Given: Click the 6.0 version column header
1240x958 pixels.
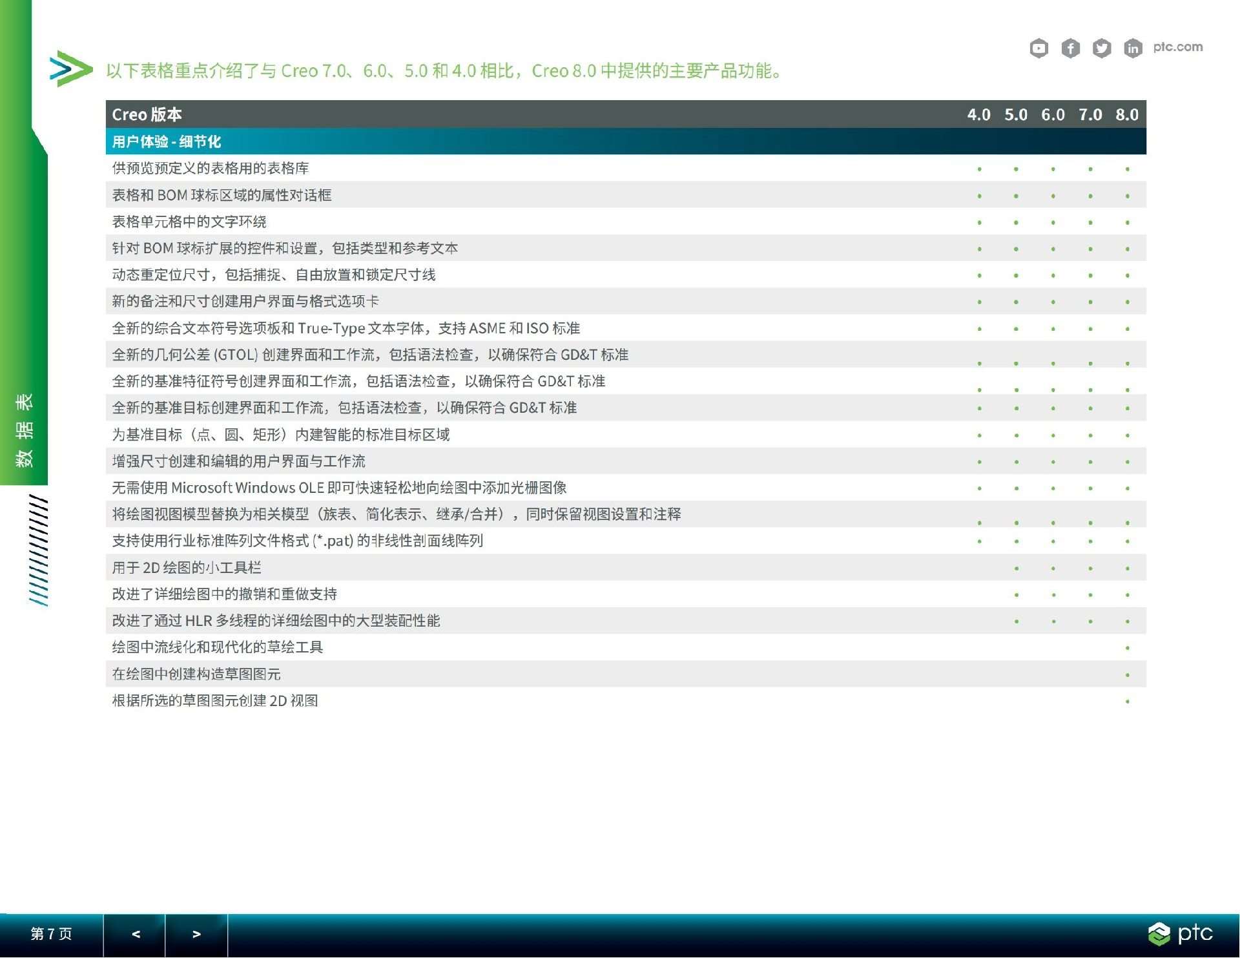Looking at the screenshot, I should 1053,114.
